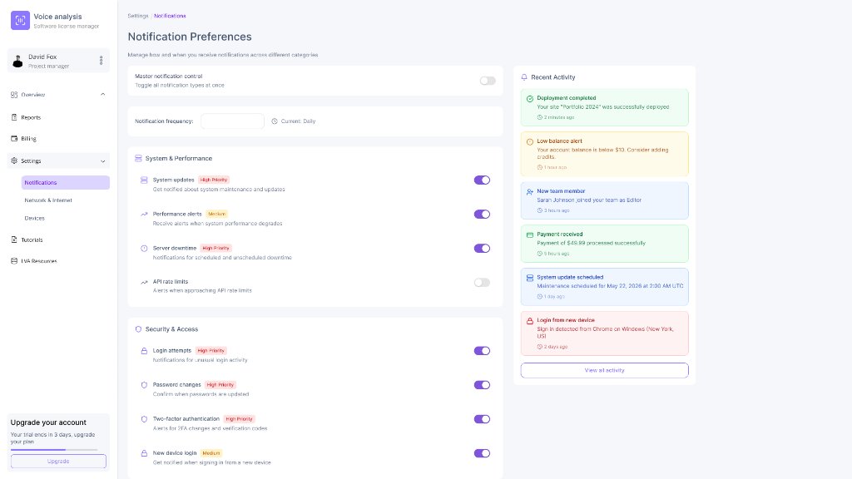Image resolution: width=852 pixels, height=479 pixels.
Task: Click the Settings gear icon
Action: [14, 160]
